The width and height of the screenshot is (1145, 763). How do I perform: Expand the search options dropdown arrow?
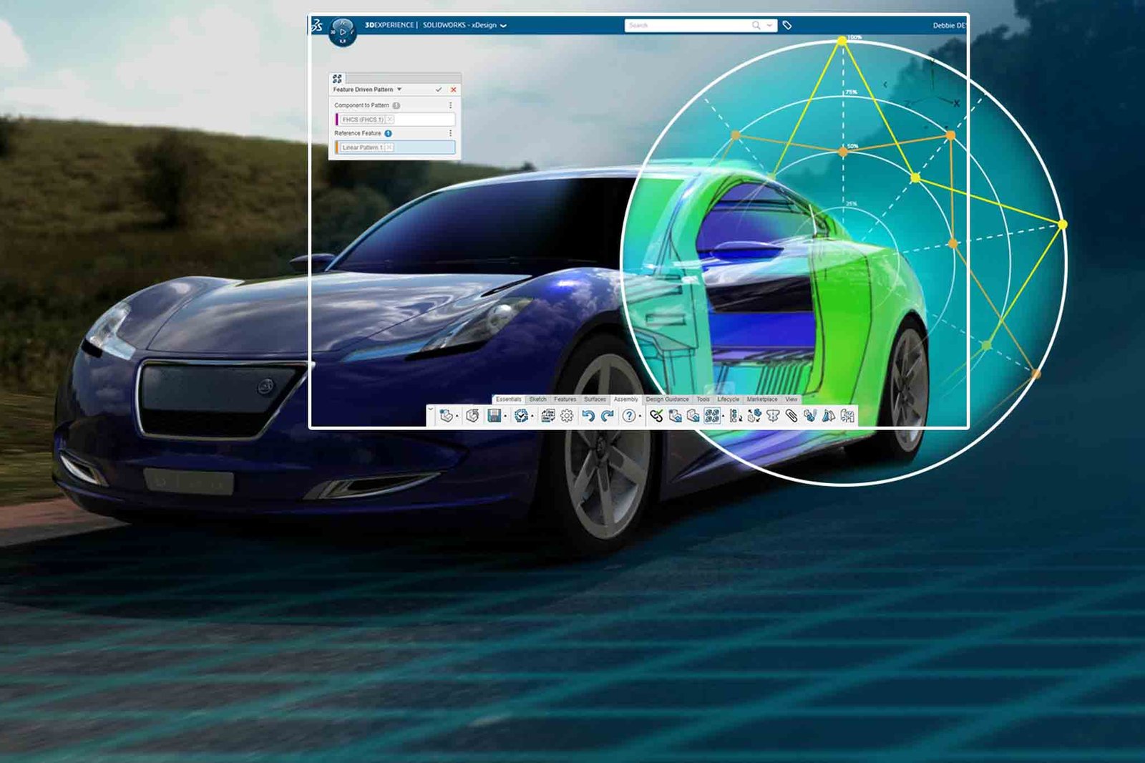769,25
